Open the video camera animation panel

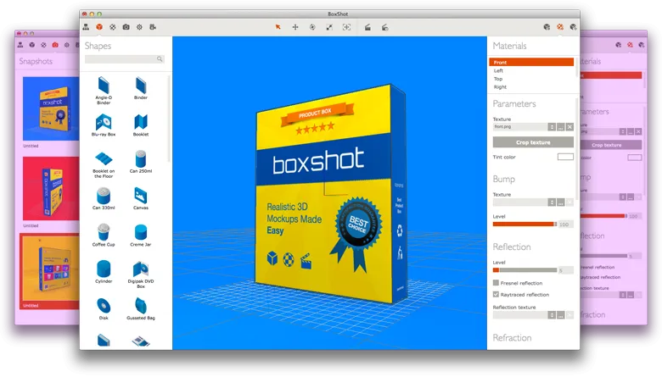click(153, 27)
